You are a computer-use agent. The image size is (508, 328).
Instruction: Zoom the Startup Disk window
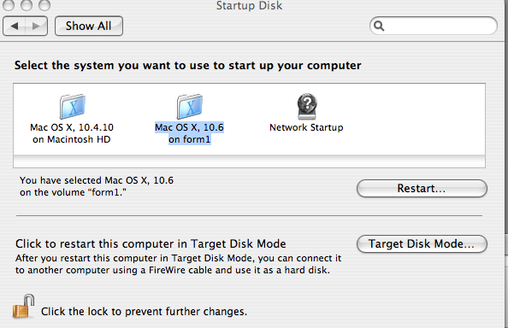click(44, 5)
